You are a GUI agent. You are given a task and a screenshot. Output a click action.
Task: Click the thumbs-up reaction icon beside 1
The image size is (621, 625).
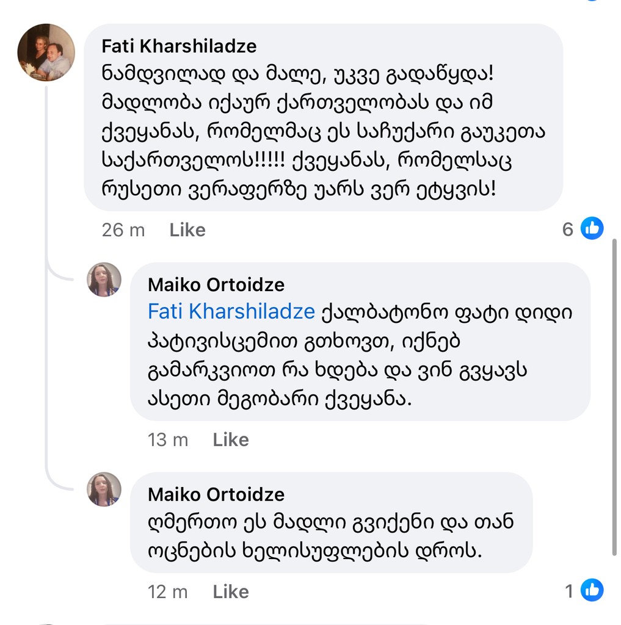pos(591,590)
